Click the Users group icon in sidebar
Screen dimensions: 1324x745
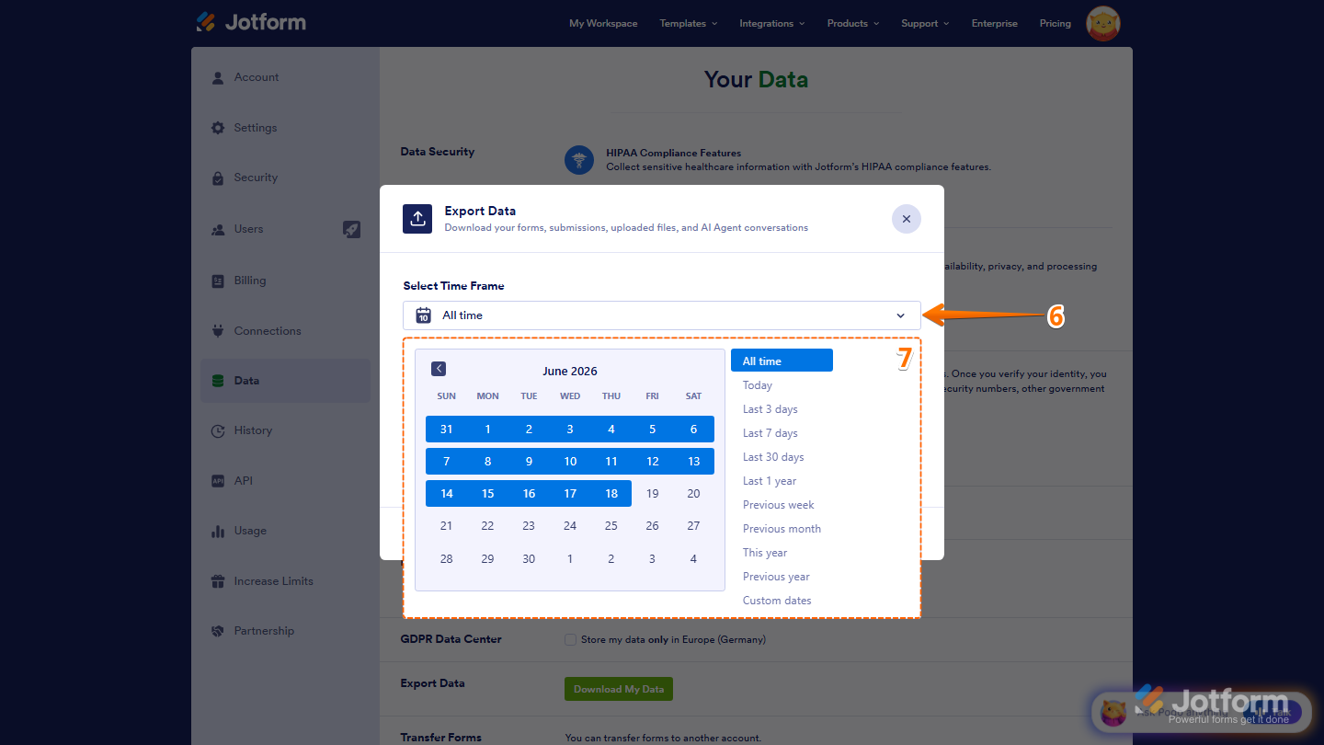(x=218, y=230)
